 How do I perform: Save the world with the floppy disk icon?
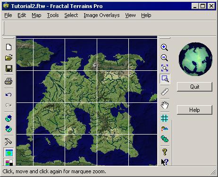(9, 68)
